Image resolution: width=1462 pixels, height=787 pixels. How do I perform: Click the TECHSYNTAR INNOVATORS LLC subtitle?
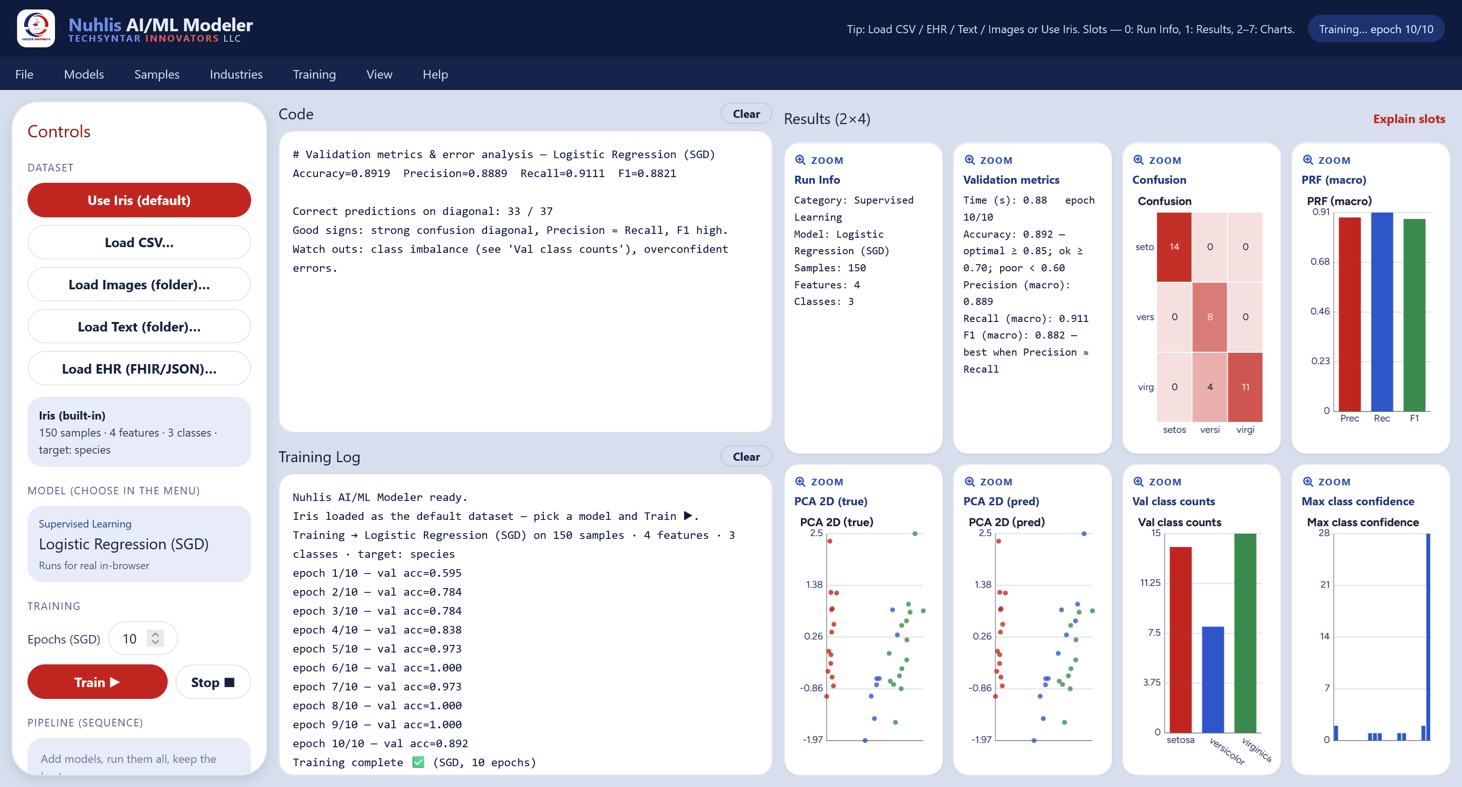[x=154, y=38]
